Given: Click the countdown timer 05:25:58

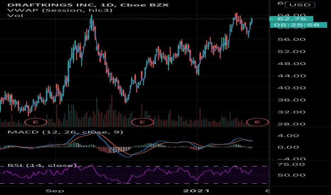Looking at the screenshot, I should pos(298,25).
